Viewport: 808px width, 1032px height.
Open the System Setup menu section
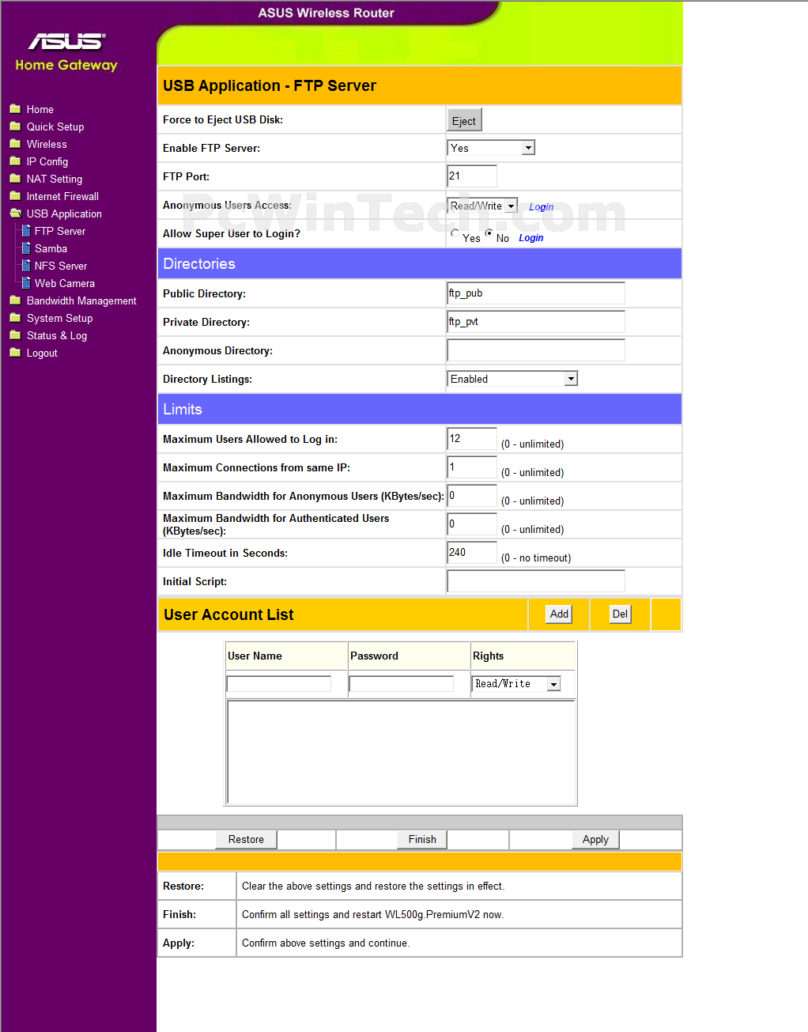tap(60, 318)
